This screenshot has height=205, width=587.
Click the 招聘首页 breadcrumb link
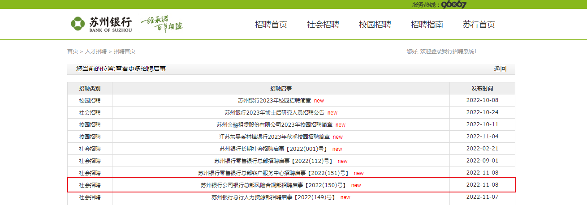coord(125,51)
